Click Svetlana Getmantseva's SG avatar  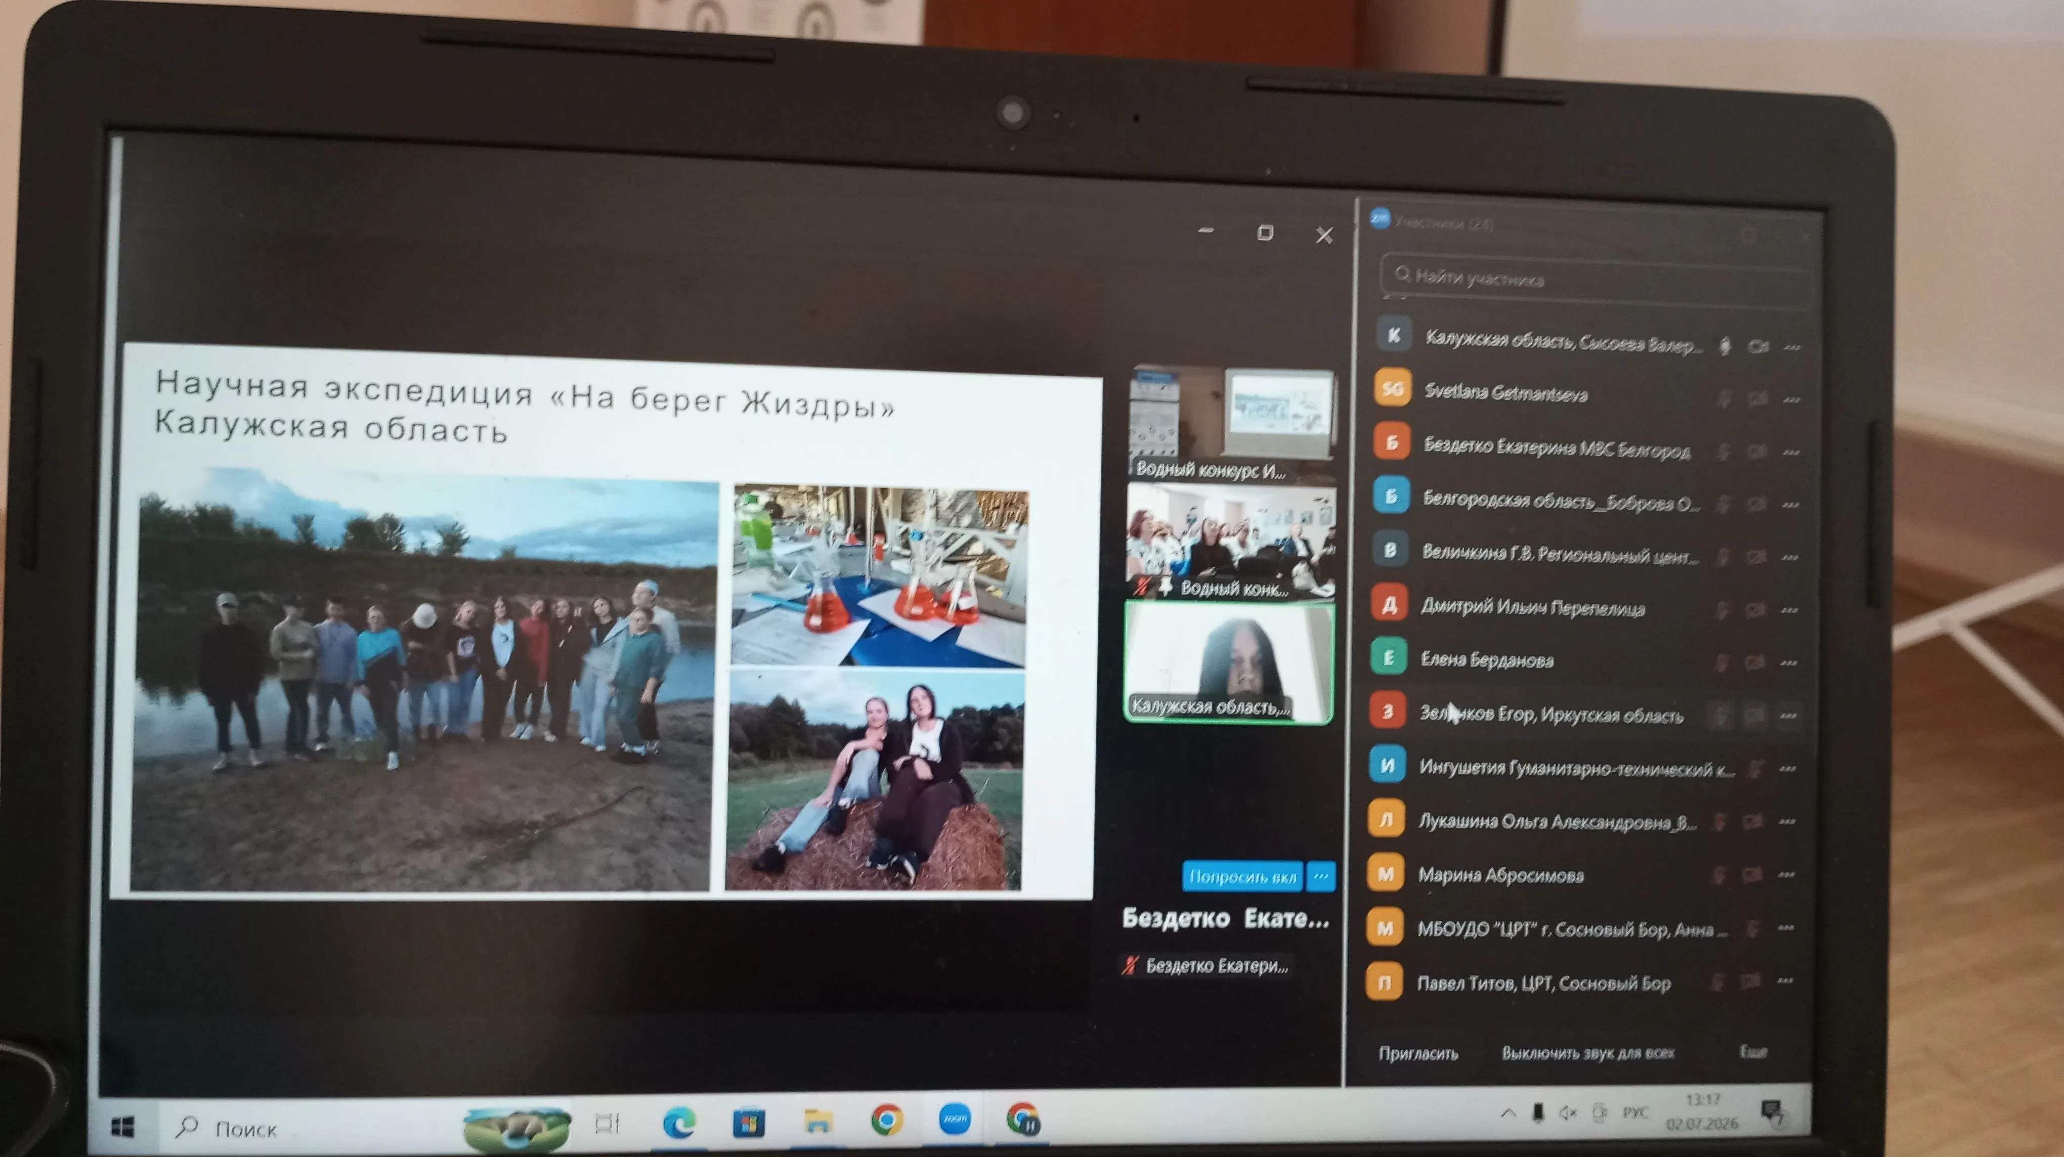(x=1393, y=388)
